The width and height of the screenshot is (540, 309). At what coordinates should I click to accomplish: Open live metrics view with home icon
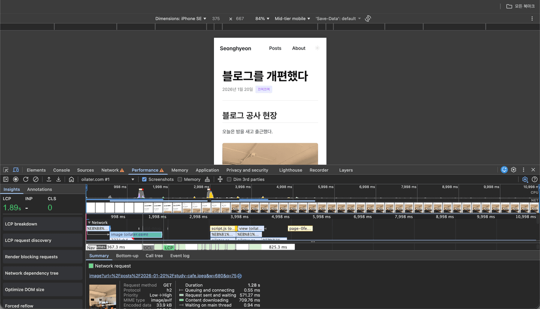pos(71,179)
